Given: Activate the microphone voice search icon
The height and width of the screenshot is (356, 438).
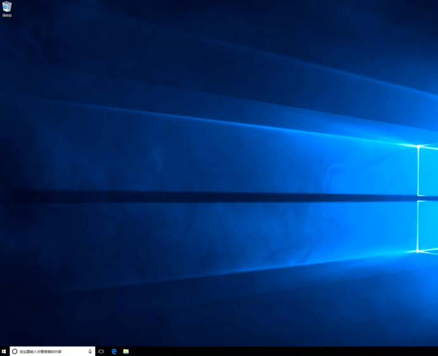Looking at the screenshot, I should [x=90, y=351].
